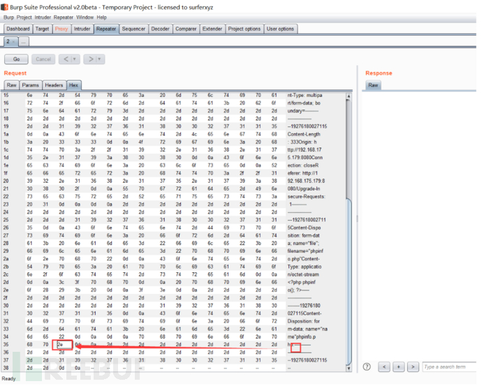This screenshot has width=482, height=386.
Task: Click the hex table scroll down arrow
Action: click(x=349, y=368)
